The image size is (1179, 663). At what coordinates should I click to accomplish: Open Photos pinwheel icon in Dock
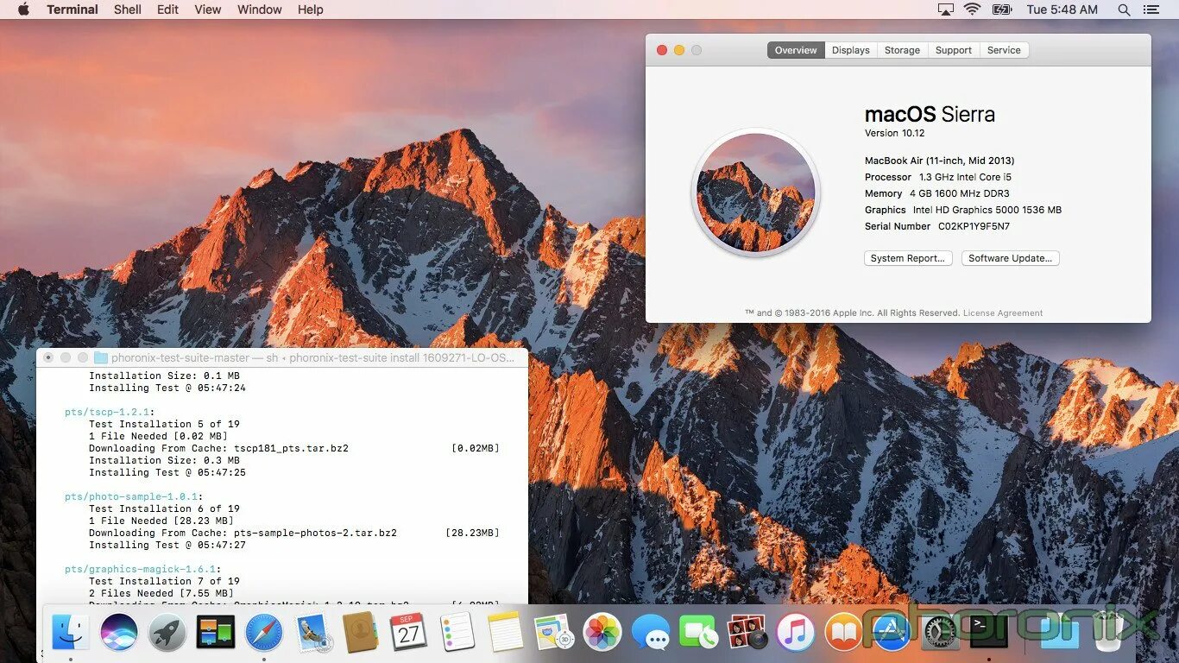(x=602, y=633)
